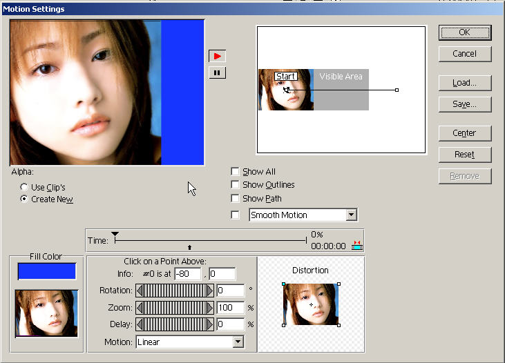The image size is (505, 363).
Task: Select the Create New alpha option
Action: pyautogui.click(x=23, y=199)
